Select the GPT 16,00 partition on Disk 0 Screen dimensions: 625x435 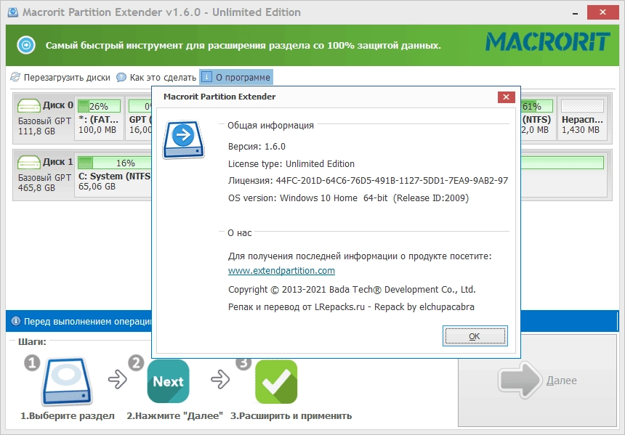tap(140, 118)
